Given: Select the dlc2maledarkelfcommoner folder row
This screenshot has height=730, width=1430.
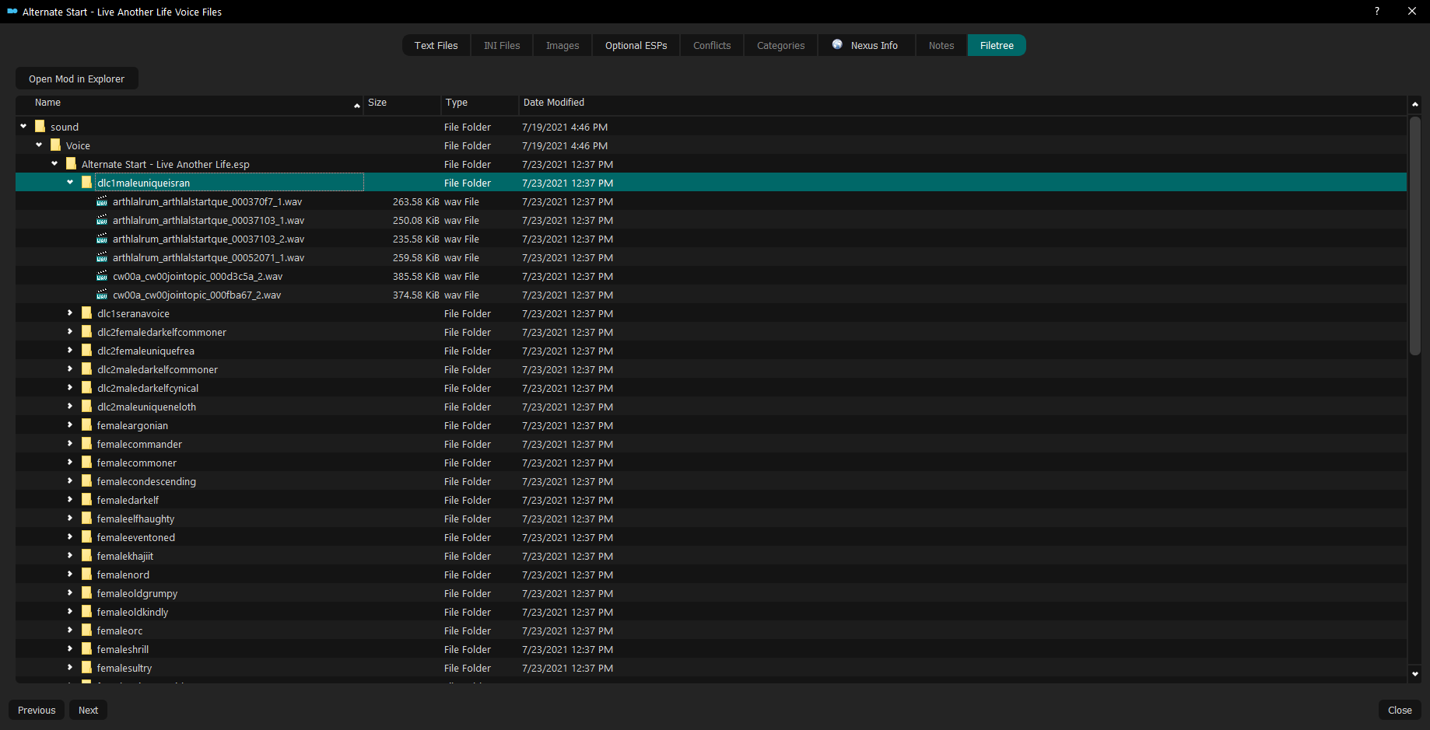Looking at the screenshot, I should point(711,369).
